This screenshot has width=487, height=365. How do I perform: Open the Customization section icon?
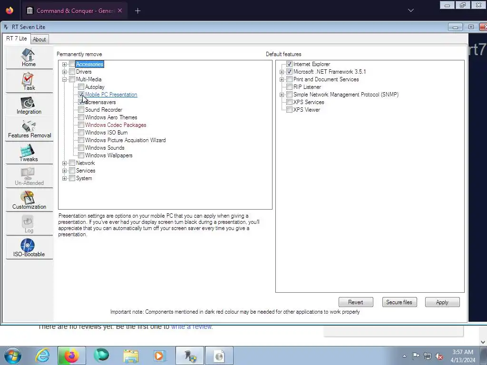coord(29,200)
